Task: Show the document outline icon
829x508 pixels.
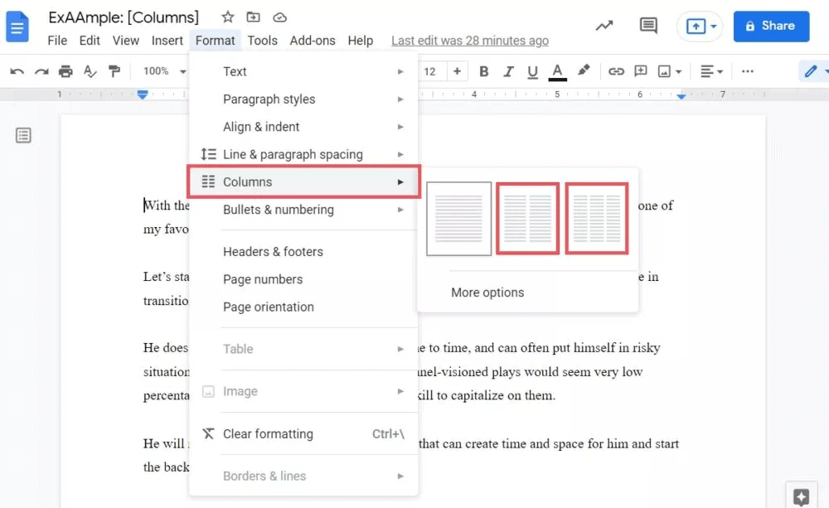Action: 23,135
